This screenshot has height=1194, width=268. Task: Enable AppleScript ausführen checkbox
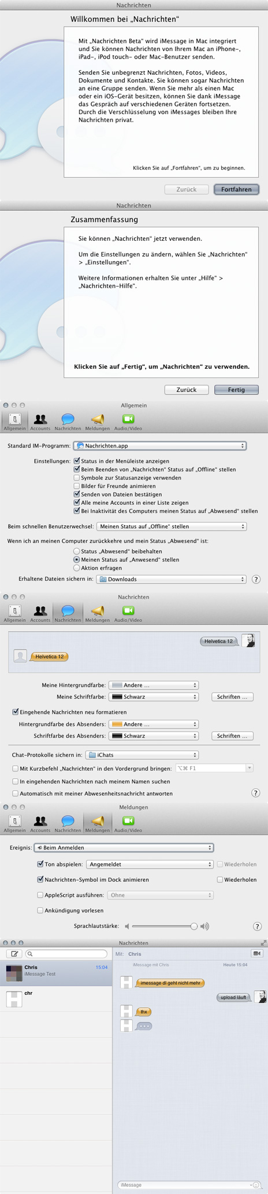(x=40, y=895)
